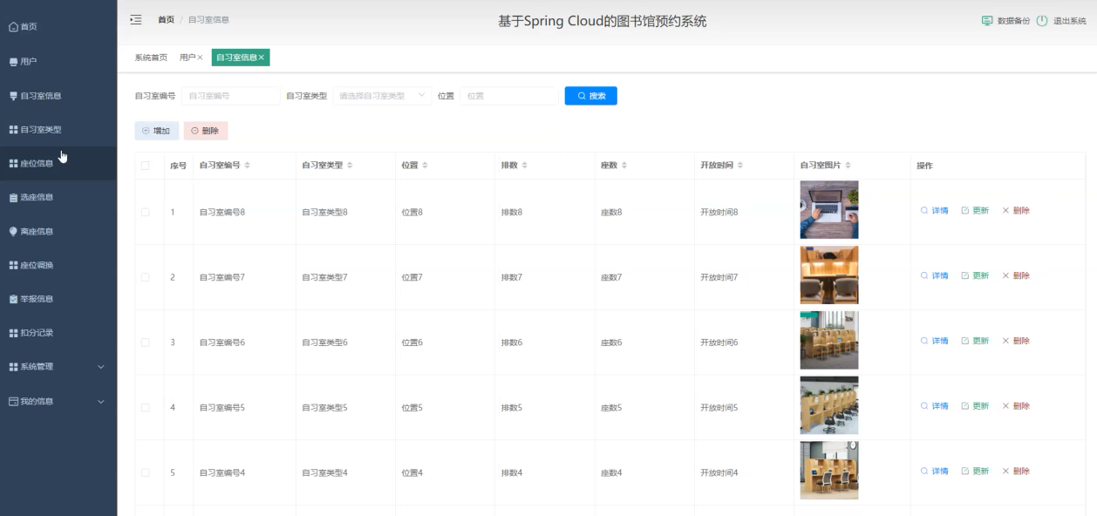Check the checkbox for row 1
Viewport: 1097px width, 516px height.
click(x=146, y=212)
